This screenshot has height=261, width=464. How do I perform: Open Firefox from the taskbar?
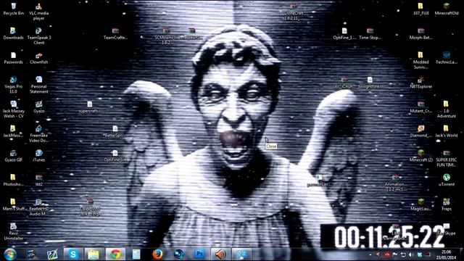click(157, 254)
